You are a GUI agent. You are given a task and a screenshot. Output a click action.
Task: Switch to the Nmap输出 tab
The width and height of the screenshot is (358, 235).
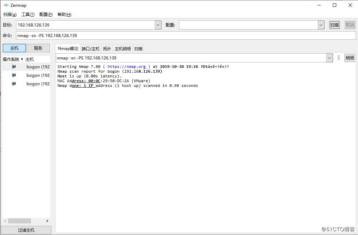(68, 49)
